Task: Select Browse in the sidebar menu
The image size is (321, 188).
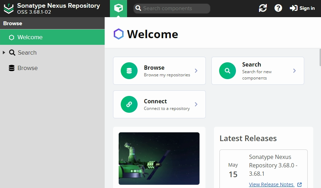Action: point(52,68)
